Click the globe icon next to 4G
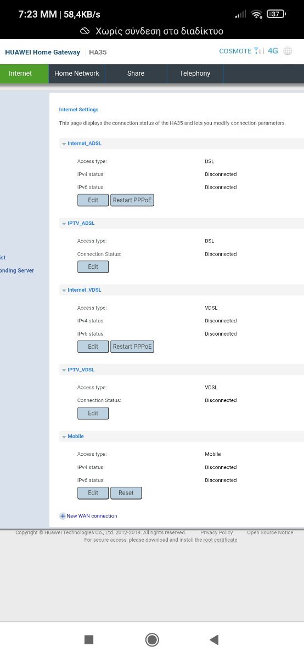Screen dimensions: 304x658 (x=288, y=51)
